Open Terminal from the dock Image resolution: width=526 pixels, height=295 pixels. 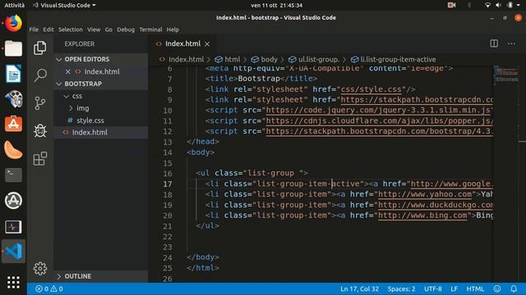pos(13,175)
